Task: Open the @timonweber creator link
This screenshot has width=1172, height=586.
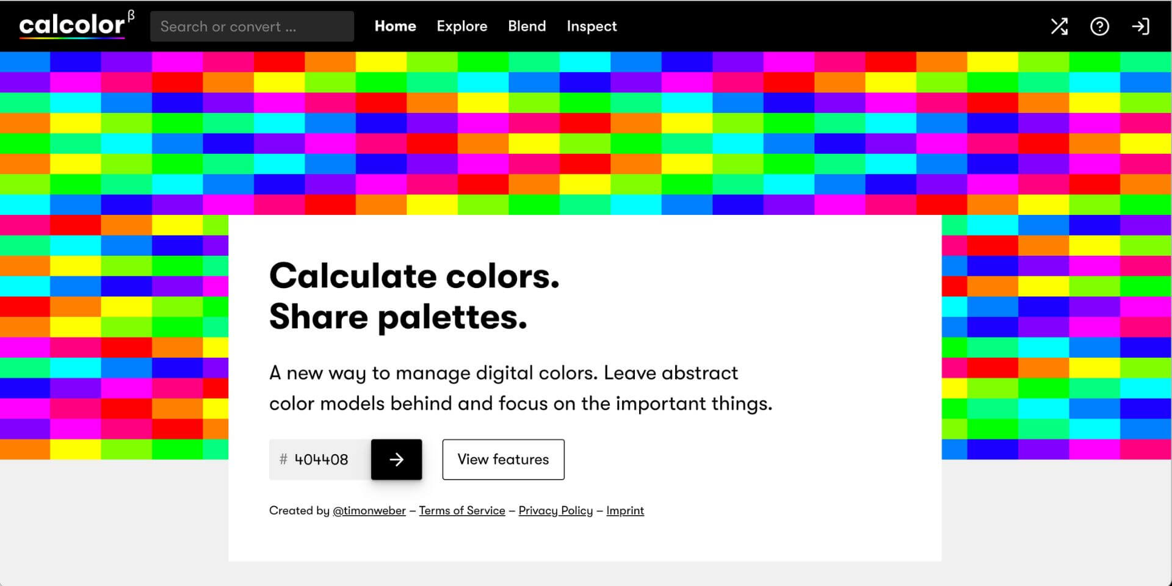Action: pyautogui.click(x=369, y=510)
